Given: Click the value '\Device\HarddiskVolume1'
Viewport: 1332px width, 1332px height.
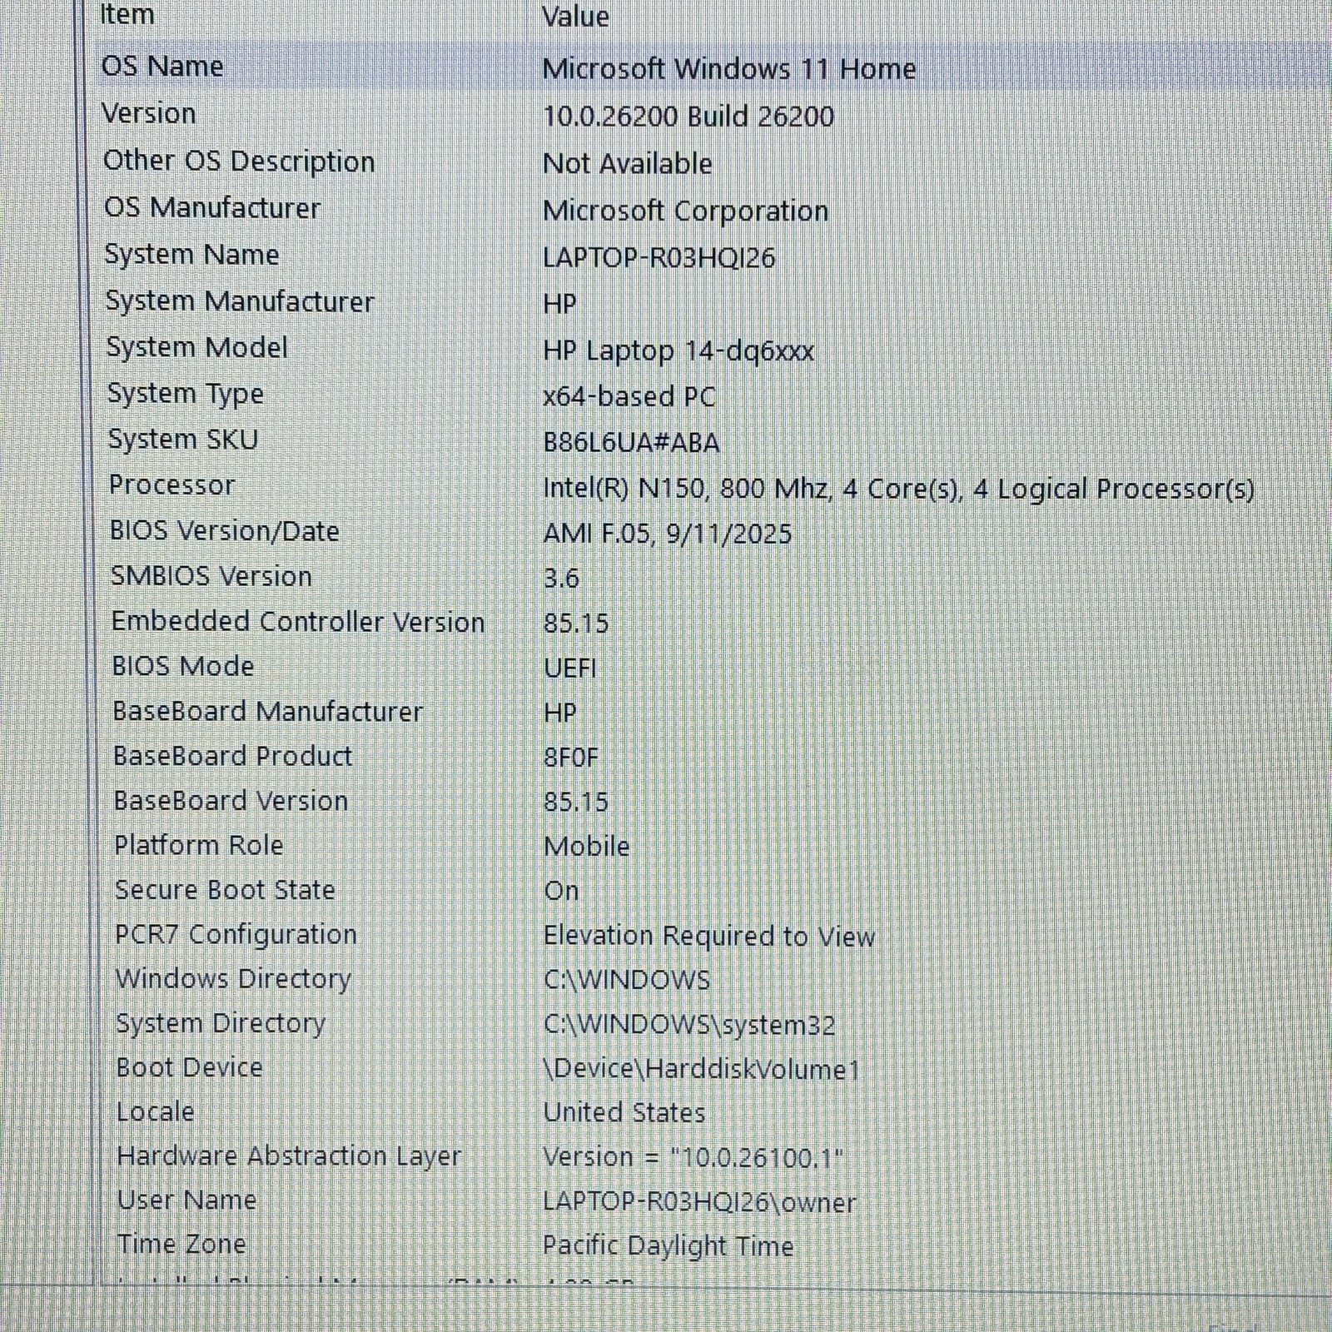Looking at the screenshot, I should (x=701, y=1069).
